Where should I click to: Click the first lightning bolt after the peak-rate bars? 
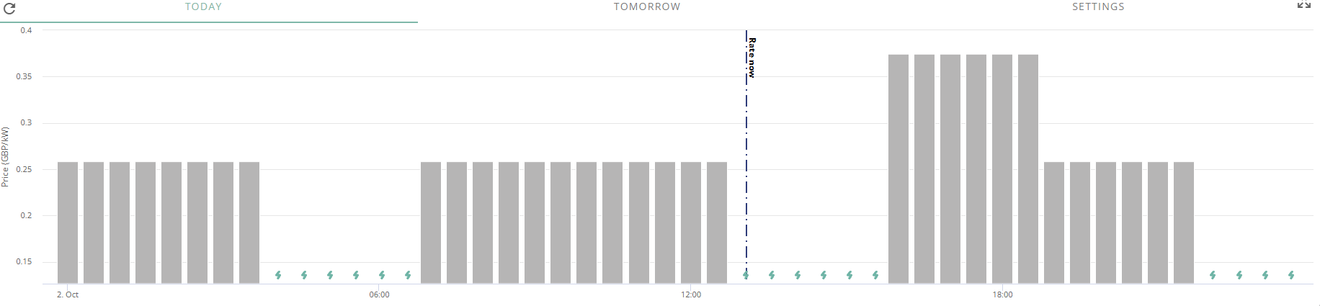point(1213,275)
